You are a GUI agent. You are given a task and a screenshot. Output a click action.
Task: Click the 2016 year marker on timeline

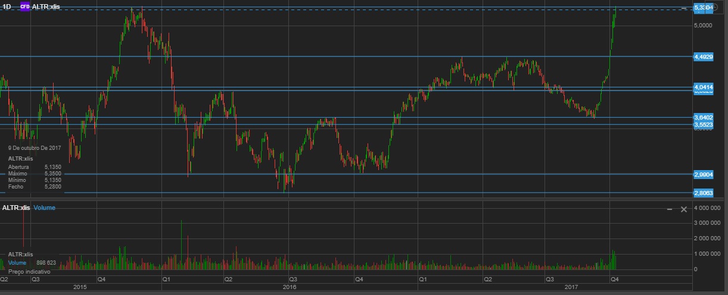290,287
